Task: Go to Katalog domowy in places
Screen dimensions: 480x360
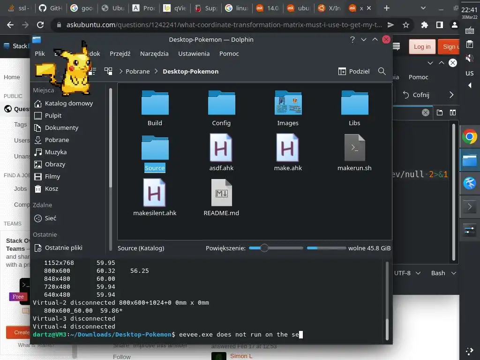Action: [64, 104]
